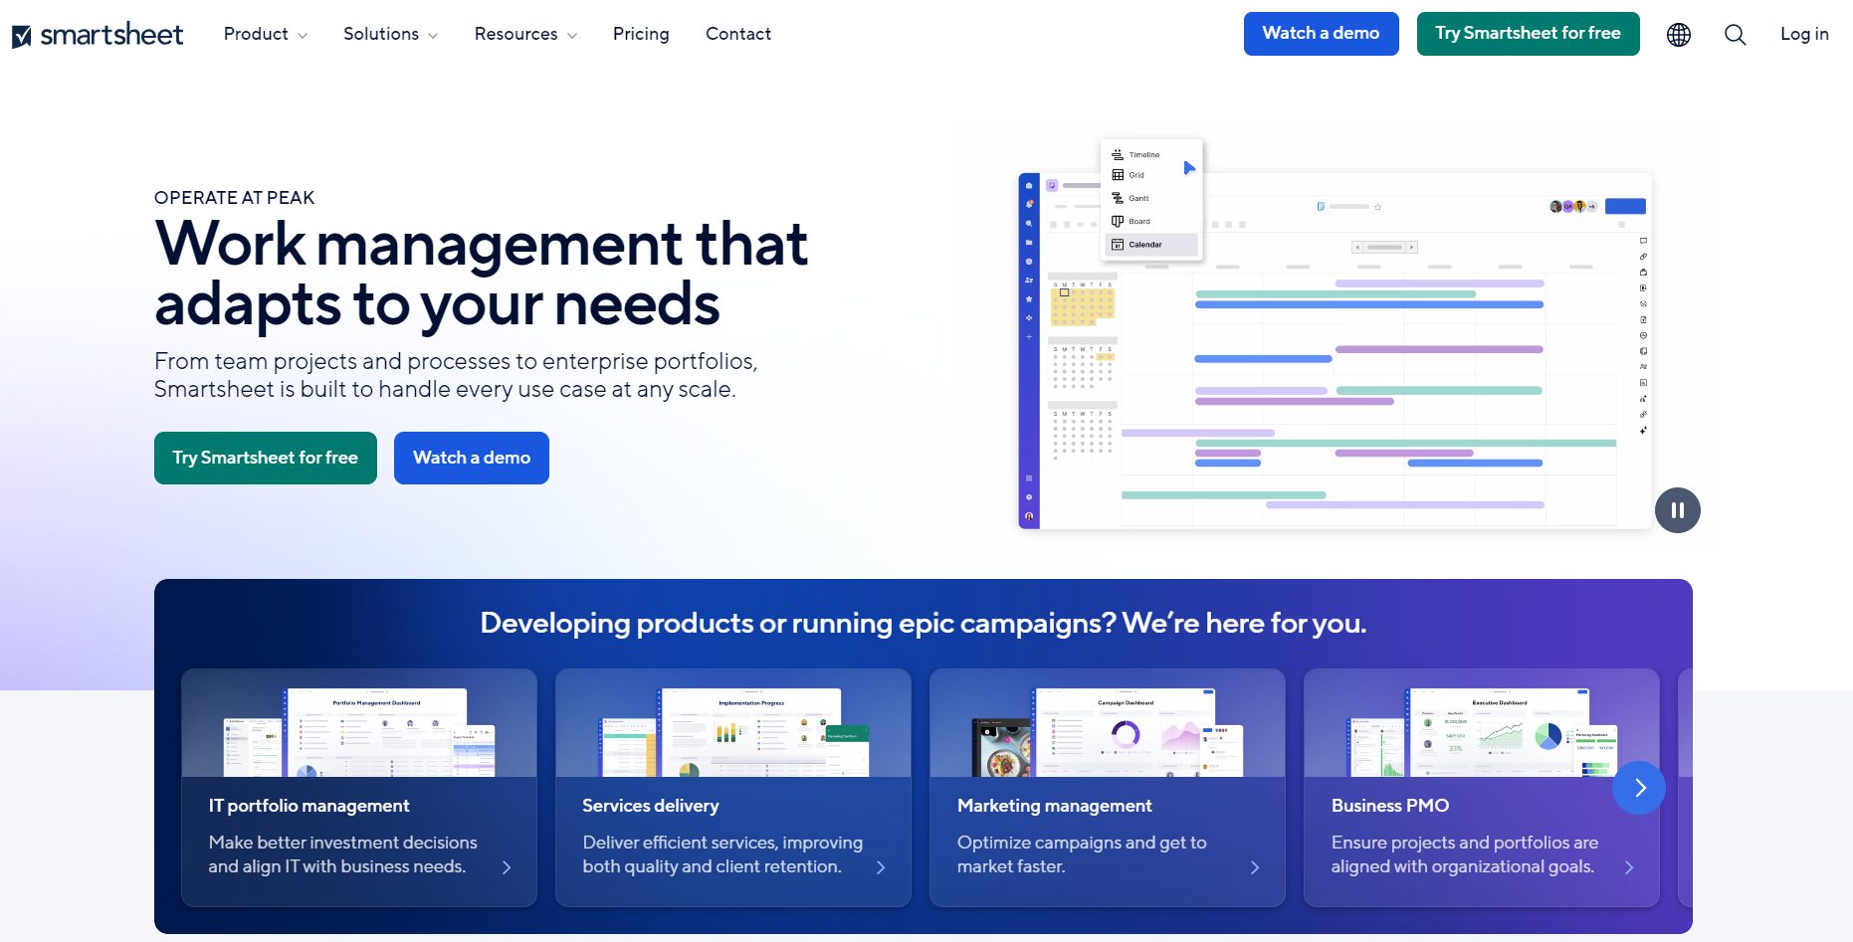Select the Marketing management title

(1054, 806)
